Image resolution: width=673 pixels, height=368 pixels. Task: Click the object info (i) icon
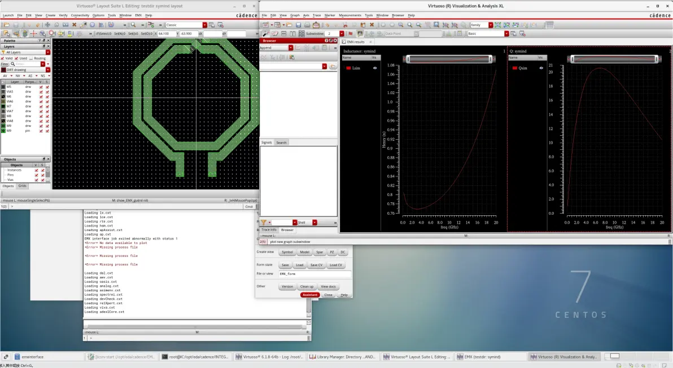coord(92,25)
